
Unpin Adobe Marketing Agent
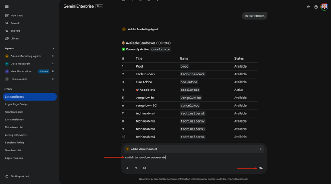click(x=53, y=56)
